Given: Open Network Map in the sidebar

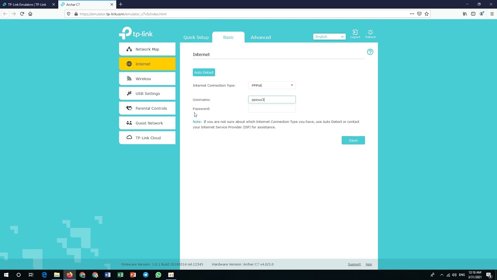Looking at the screenshot, I should [147, 49].
